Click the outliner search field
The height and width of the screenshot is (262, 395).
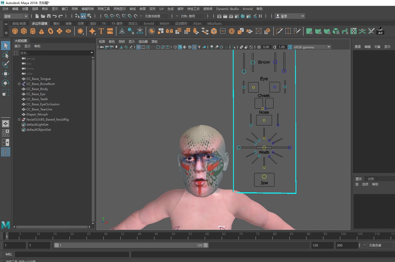54,53
